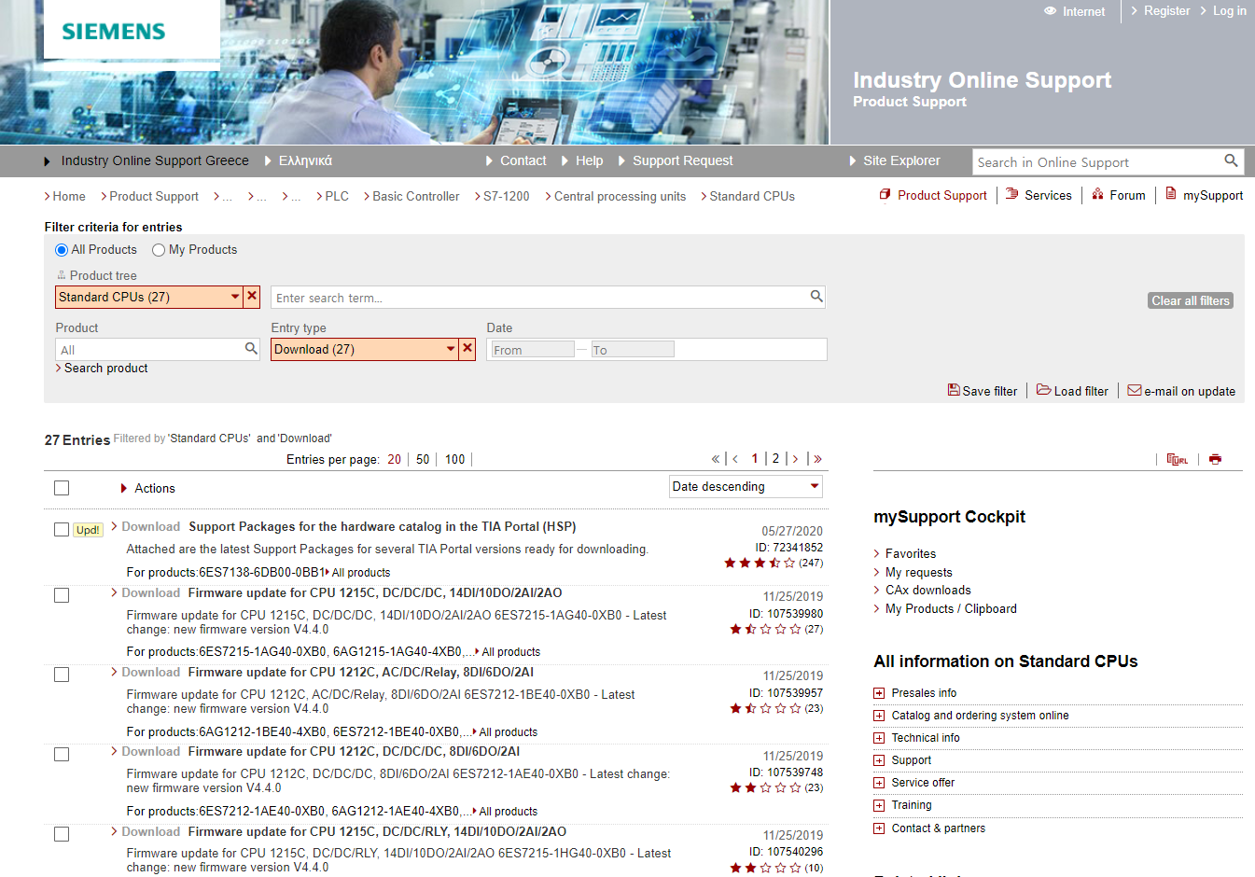
Task: Click the Product tree hierarchy icon
Action: (62, 275)
